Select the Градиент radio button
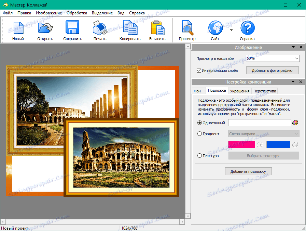This screenshot has height=231, width=306. coord(199,134)
